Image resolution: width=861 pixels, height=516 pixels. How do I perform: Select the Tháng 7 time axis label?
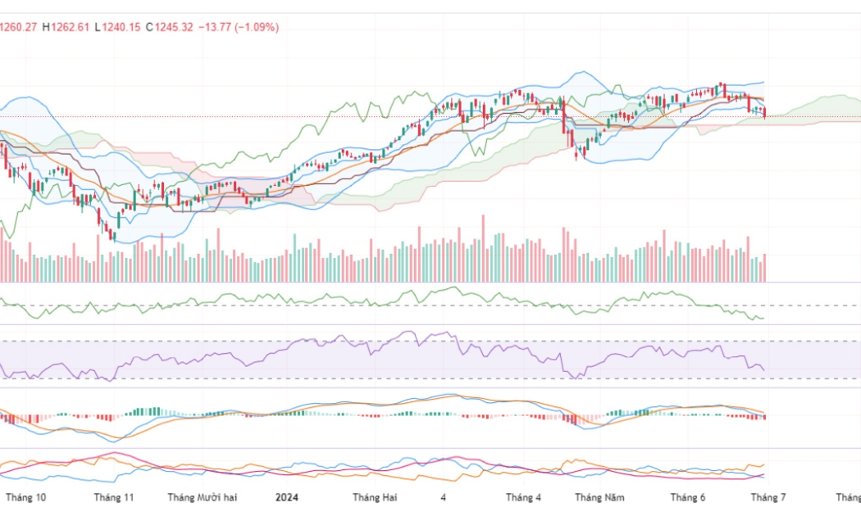pyautogui.click(x=768, y=497)
